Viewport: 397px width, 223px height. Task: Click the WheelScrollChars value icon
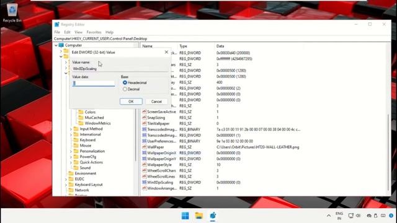(145, 170)
